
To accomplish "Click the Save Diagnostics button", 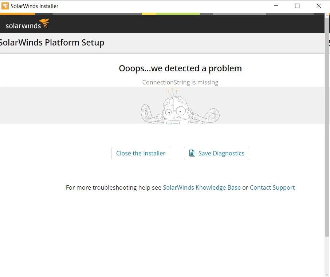I will [x=216, y=153].
